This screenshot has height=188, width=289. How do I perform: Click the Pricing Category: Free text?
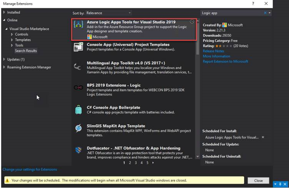[x=220, y=41]
